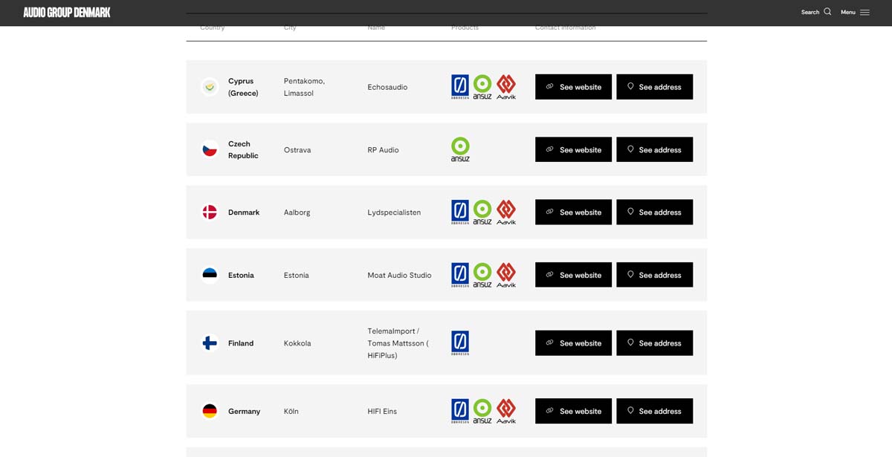
Task: Click the HIFI Eins dealer name
Action: pyautogui.click(x=382, y=412)
